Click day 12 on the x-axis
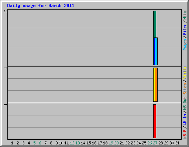Screen dimensions: 189x147 (72, 143)
